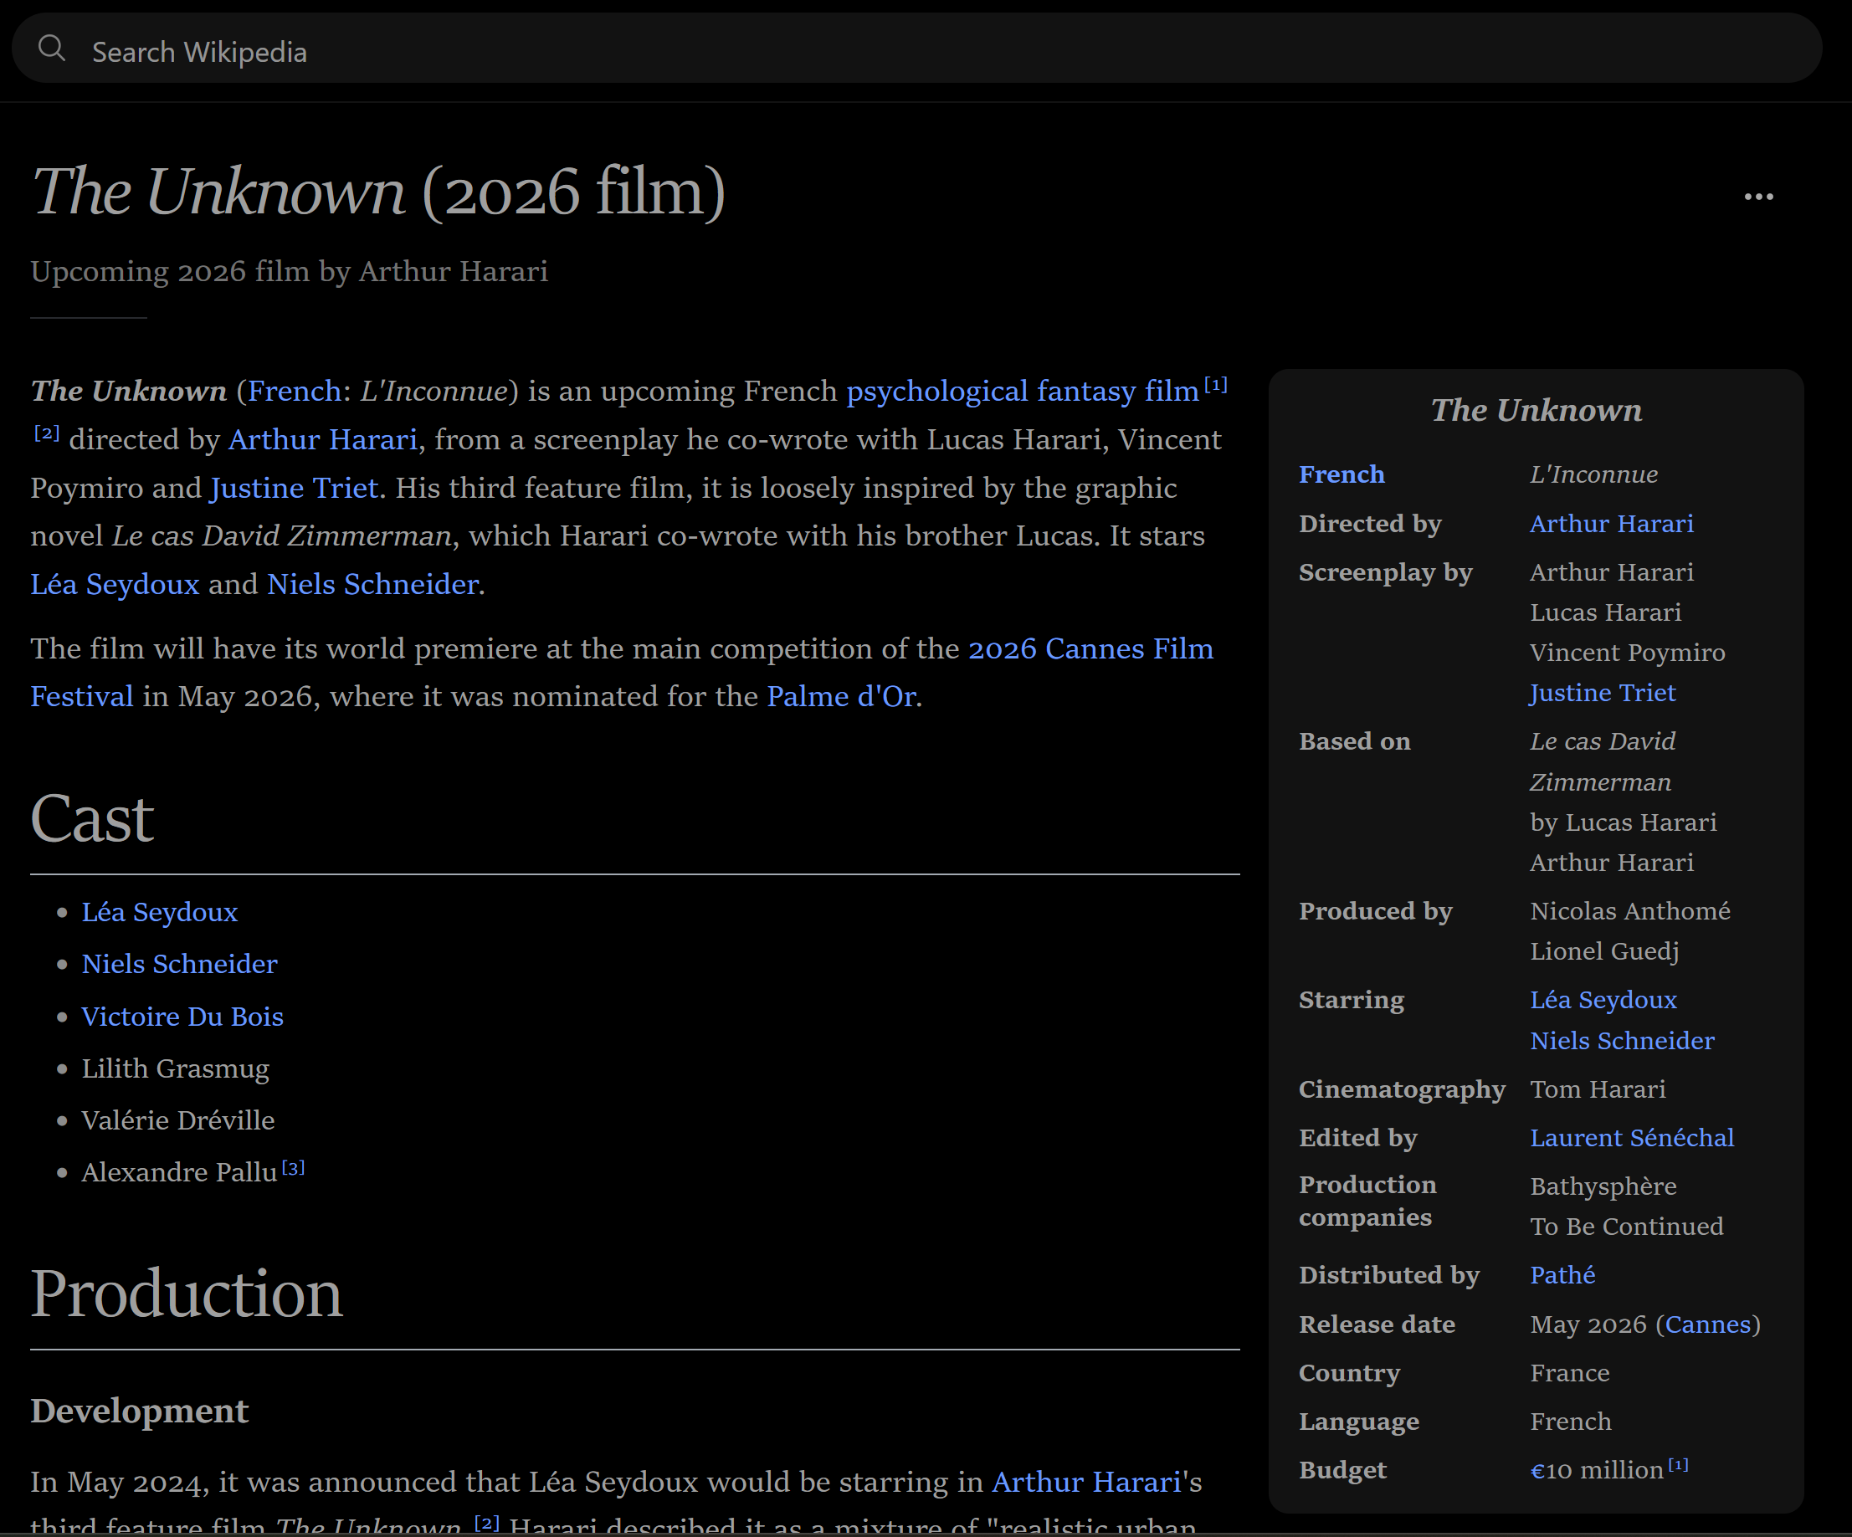
Task: Click citation [3] next to Alexandre Pallu
Action: (x=294, y=1167)
